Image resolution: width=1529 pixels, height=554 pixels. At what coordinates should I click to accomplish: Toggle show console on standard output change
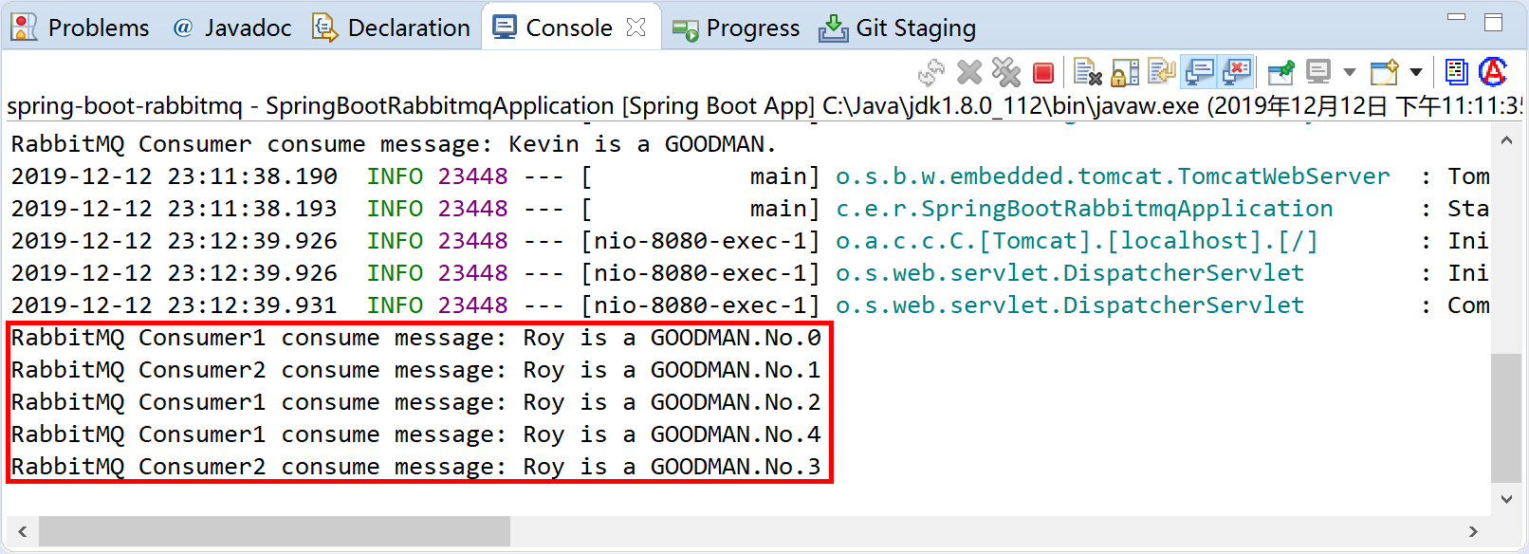pyautogui.click(x=1200, y=72)
